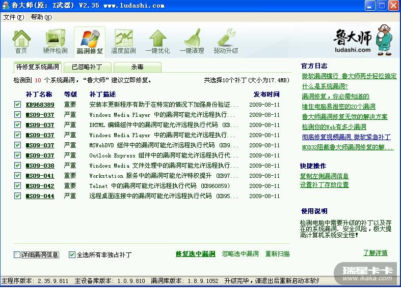The width and height of the screenshot is (401, 288).
Task: Click the 鲁大师 ludashi.com logo
Action: click(x=363, y=40)
